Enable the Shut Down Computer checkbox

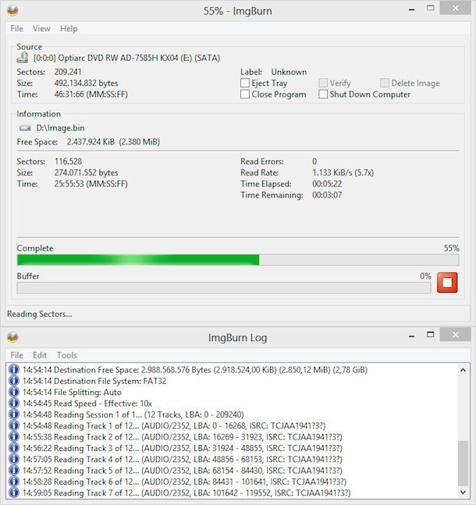(x=323, y=94)
